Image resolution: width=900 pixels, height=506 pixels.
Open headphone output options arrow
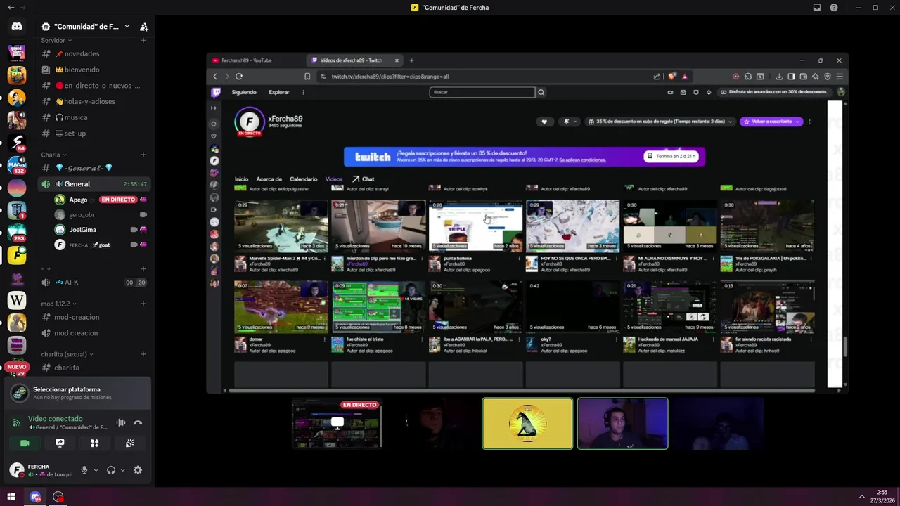[x=122, y=470]
